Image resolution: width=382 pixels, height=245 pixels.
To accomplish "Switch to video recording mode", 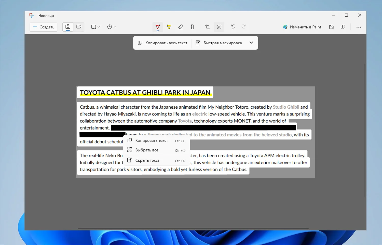I will [x=79, y=27].
